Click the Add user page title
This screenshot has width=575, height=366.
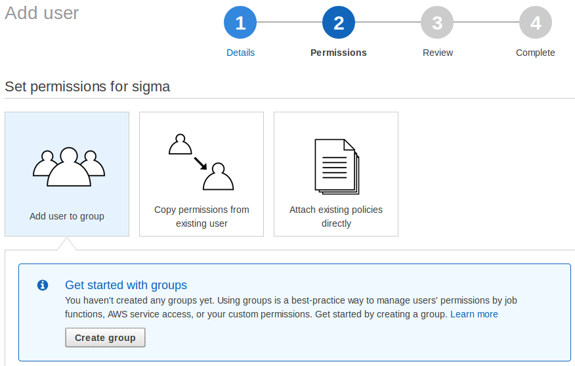pyautogui.click(x=42, y=13)
